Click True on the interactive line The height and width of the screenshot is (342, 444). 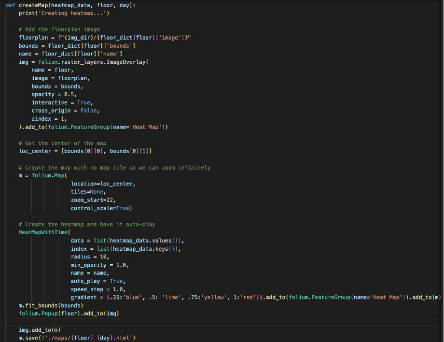[84, 102]
